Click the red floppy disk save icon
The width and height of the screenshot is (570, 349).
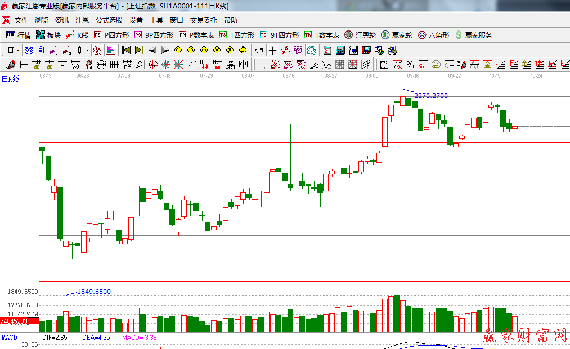click(366, 50)
